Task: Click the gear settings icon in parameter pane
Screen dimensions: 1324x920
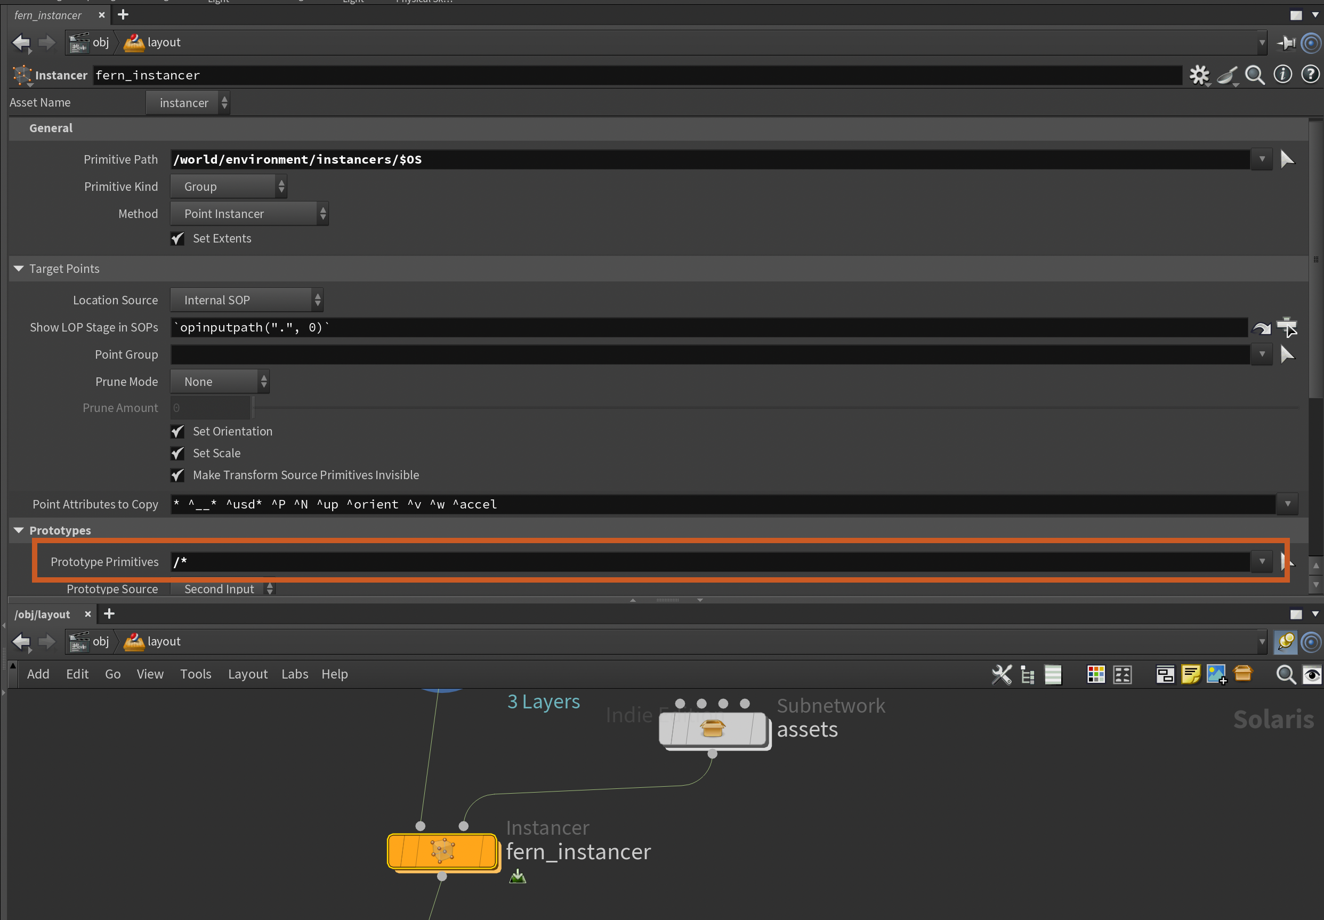Action: tap(1199, 75)
